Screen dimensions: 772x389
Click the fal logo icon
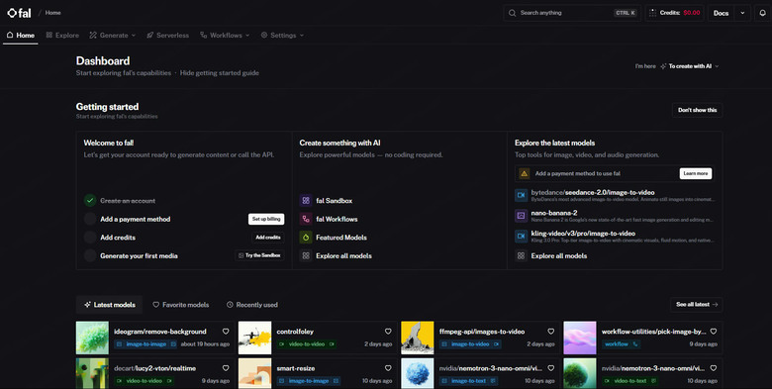12,13
